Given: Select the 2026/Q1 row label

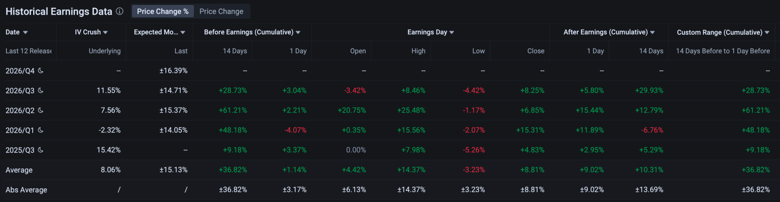Looking at the screenshot, I should tap(20, 130).
